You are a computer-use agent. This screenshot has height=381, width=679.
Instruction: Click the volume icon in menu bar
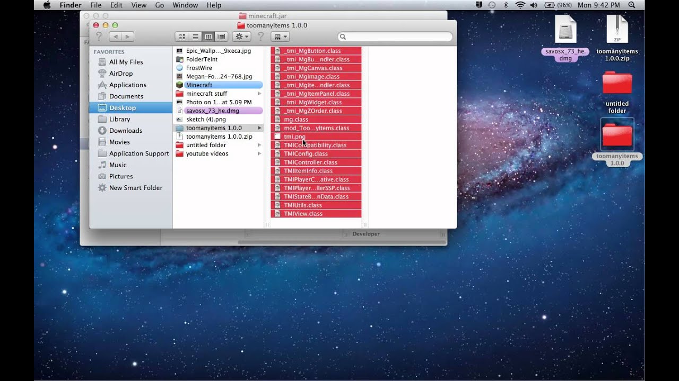(534, 5)
